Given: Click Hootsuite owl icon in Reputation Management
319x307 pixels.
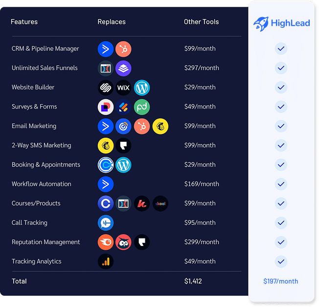Looking at the screenshot, I should point(123,242).
